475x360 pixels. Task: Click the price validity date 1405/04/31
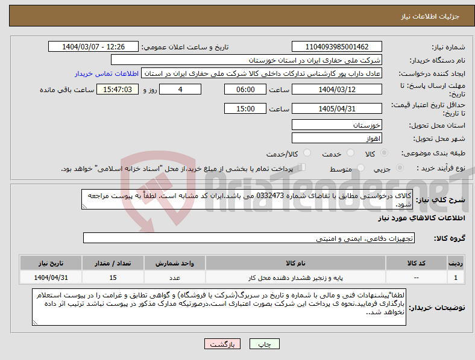(x=336, y=108)
